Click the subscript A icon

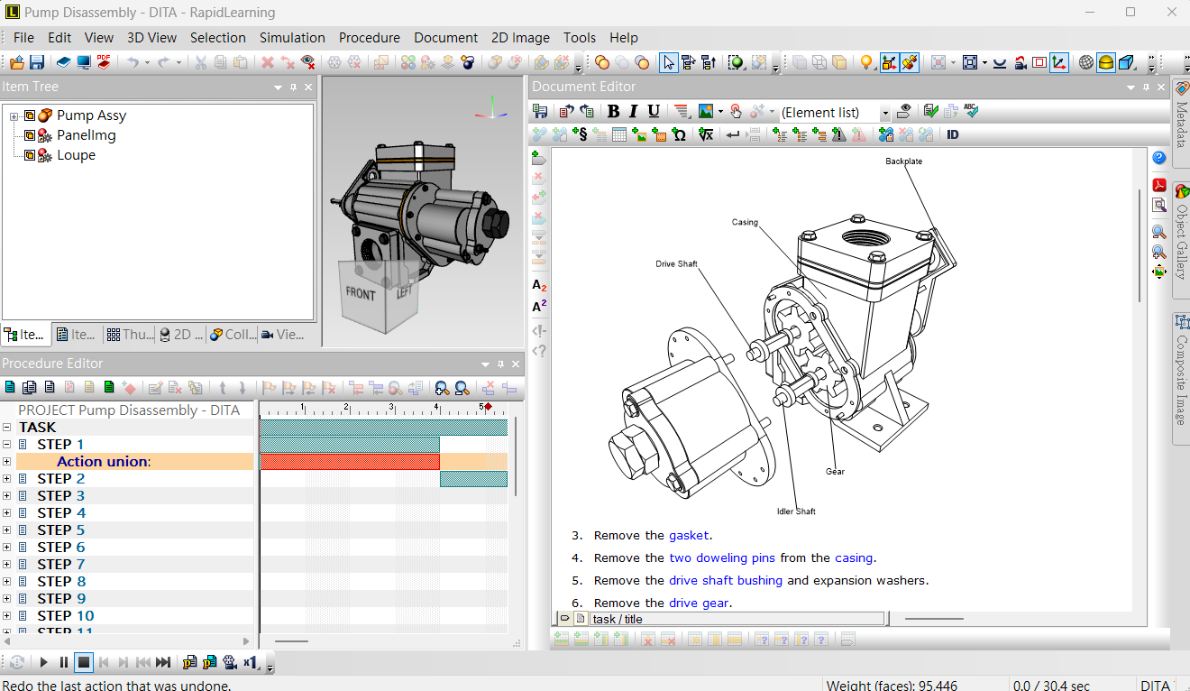point(539,286)
